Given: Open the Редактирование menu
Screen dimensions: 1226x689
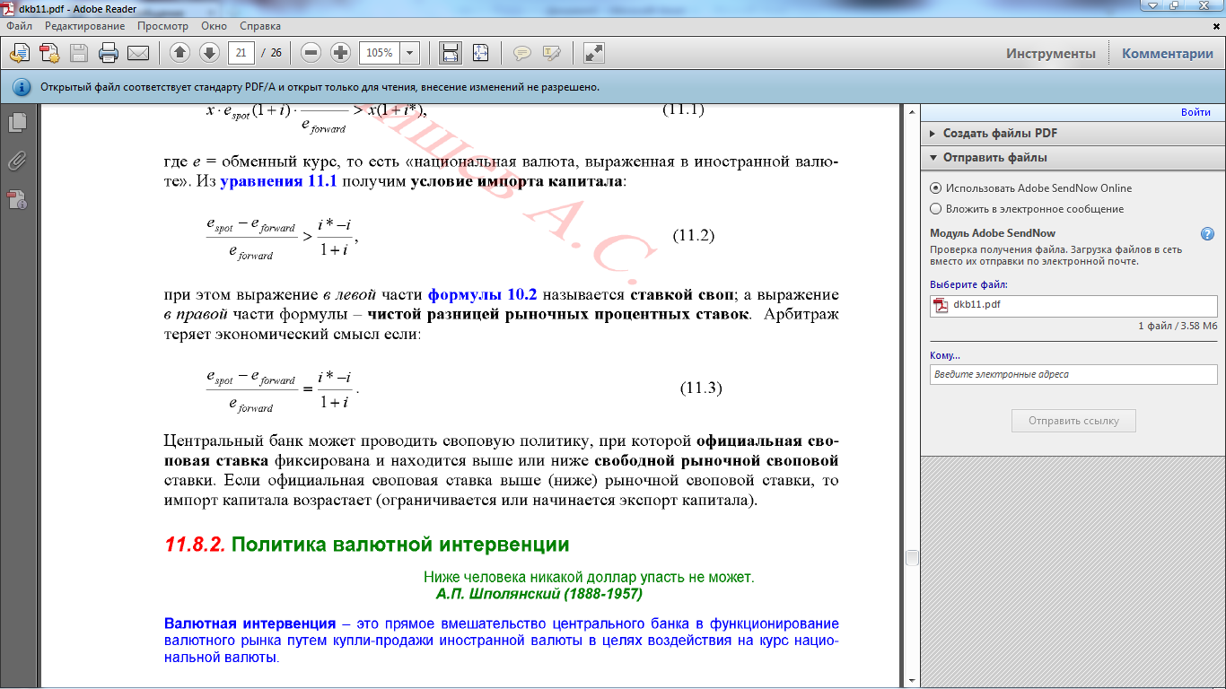Looking at the screenshot, I should click(85, 26).
